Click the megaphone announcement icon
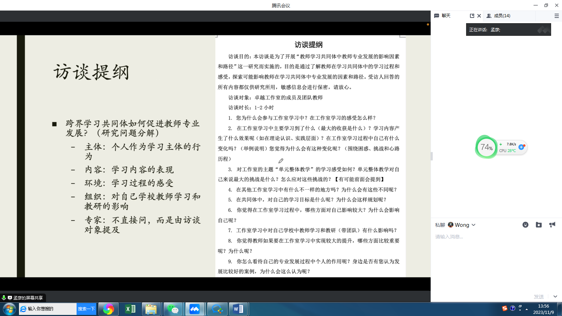562x316 pixels. [552, 225]
